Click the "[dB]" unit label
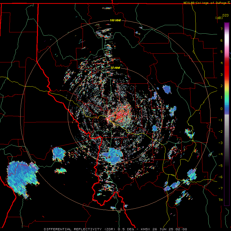The image size is (231, 231). pyautogui.click(x=219, y=18)
